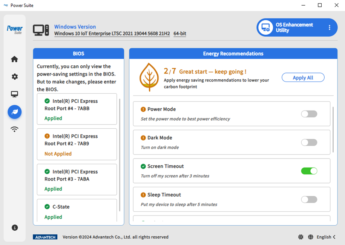Open the Wi-Fi network page in sidebar
The width and height of the screenshot is (345, 245).
14,129
